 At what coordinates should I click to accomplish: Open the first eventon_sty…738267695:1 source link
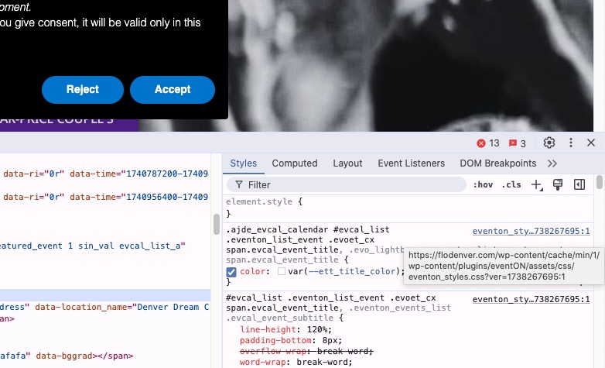pyautogui.click(x=532, y=231)
